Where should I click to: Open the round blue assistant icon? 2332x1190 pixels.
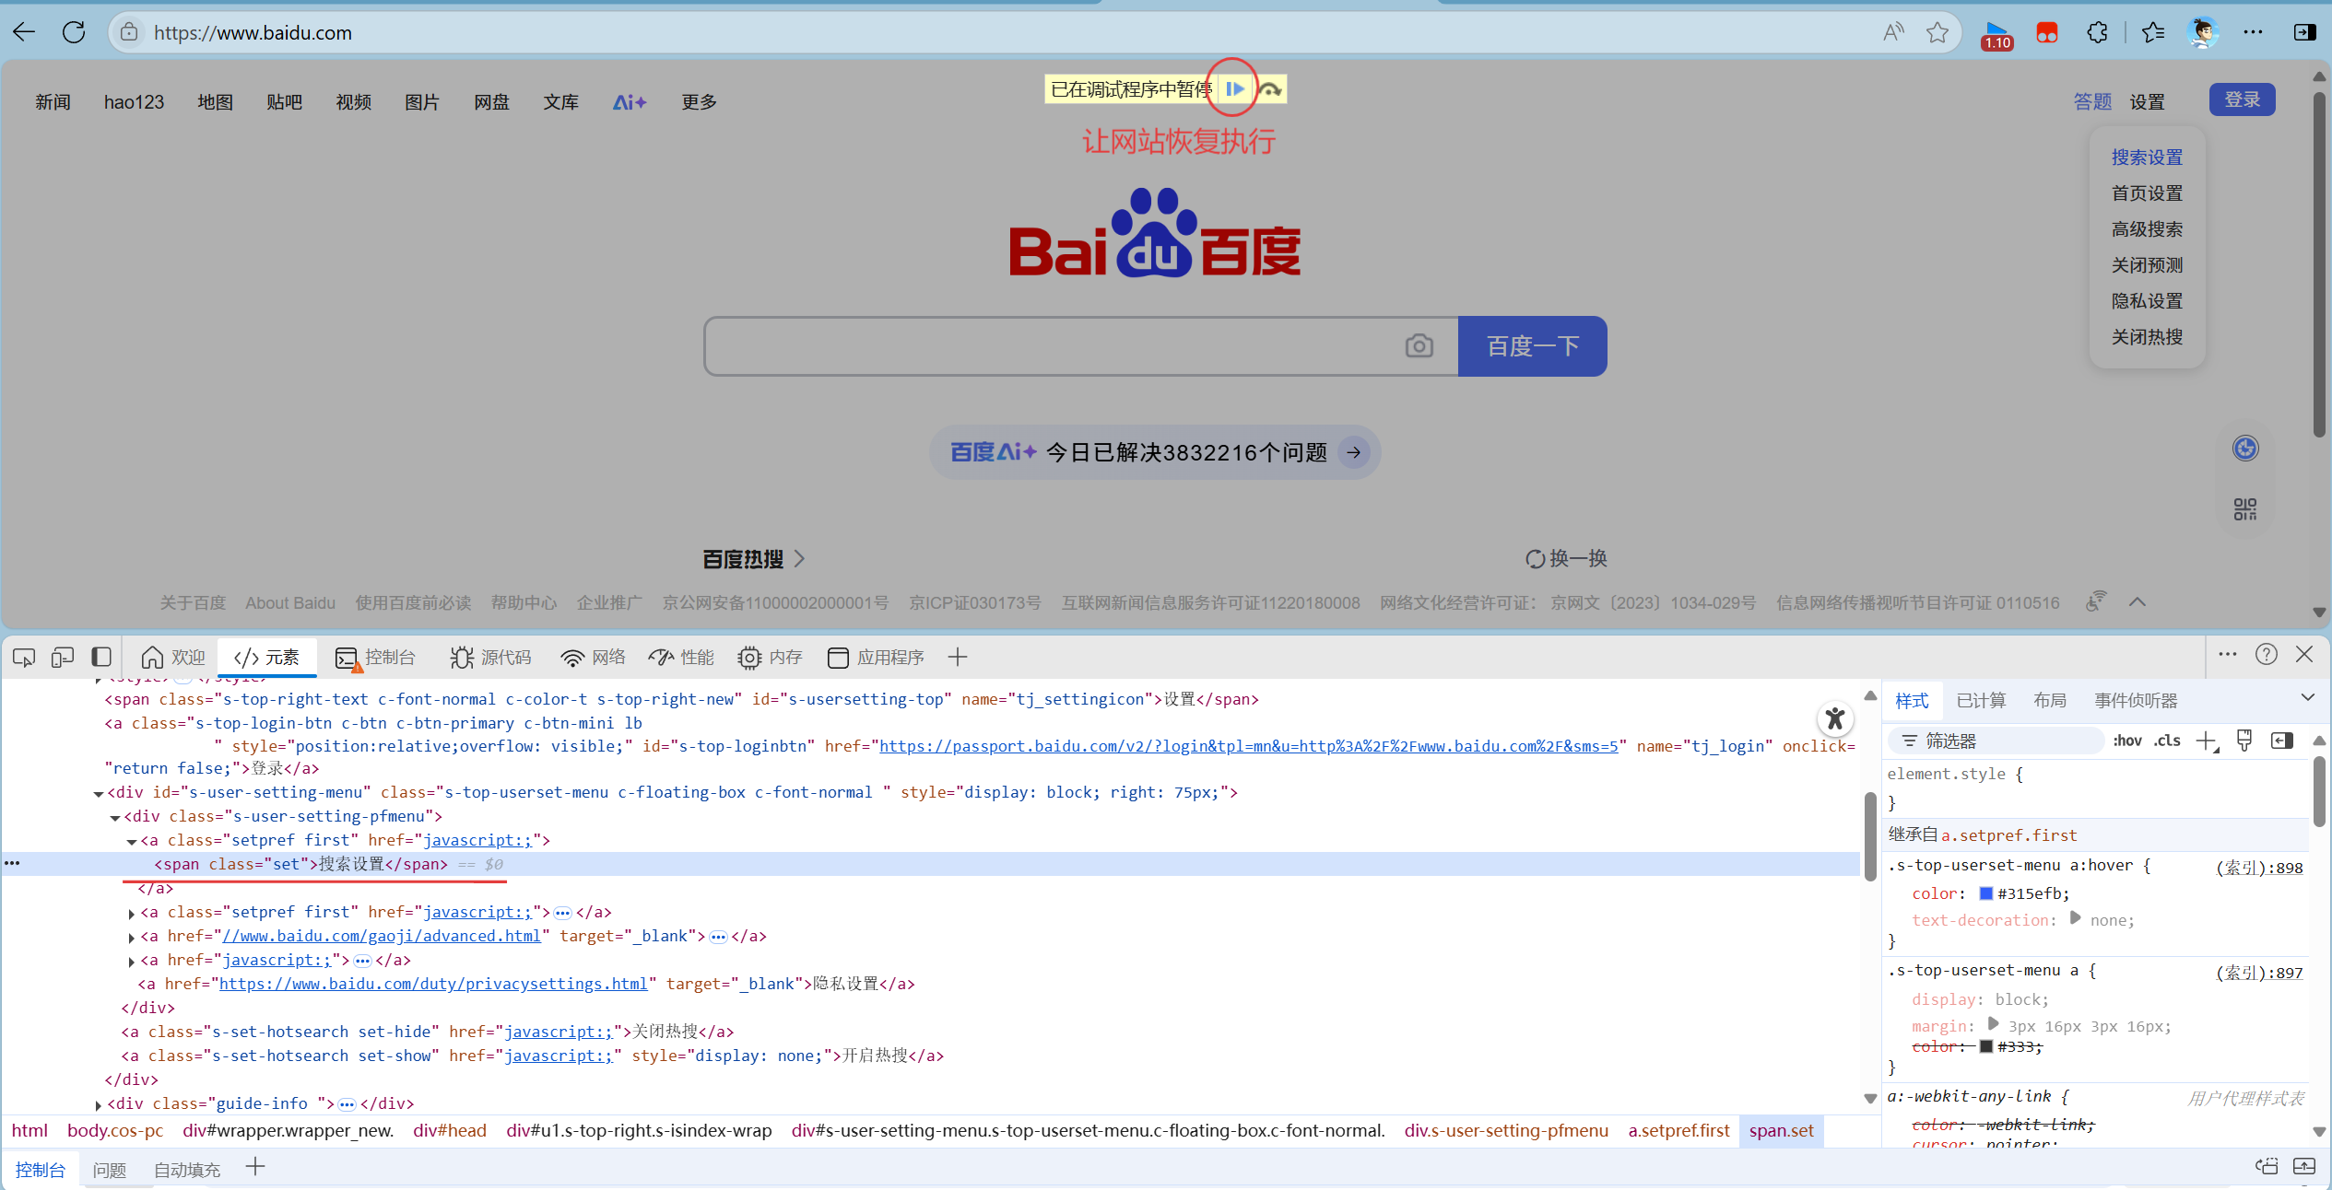(2245, 449)
